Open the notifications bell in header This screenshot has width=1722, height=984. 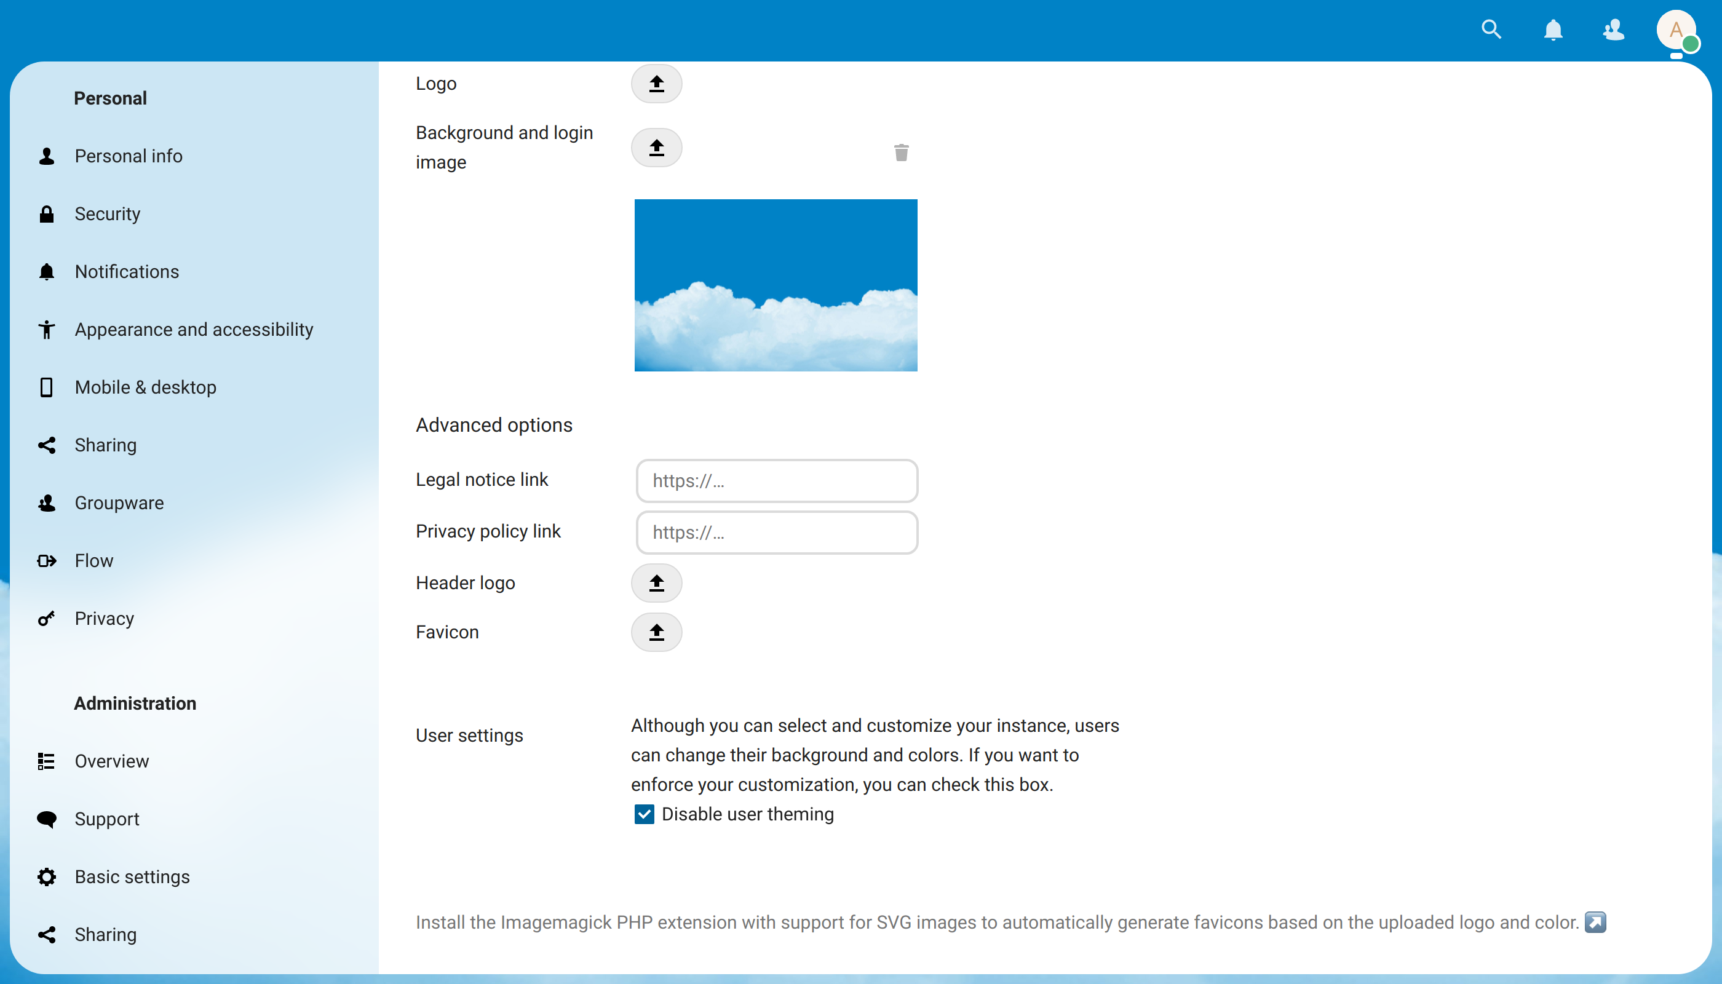point(1552,30)
